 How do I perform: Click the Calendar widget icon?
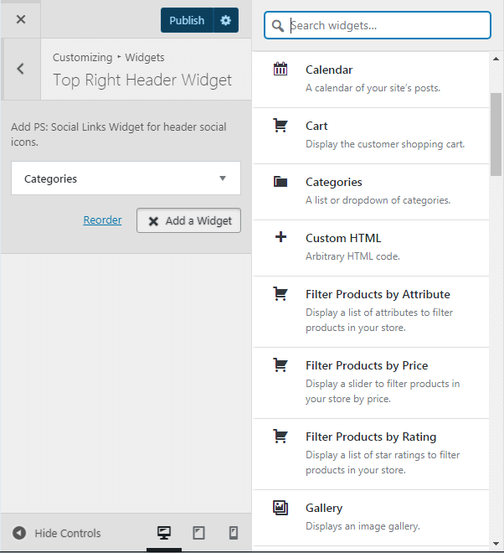(280, 69)
